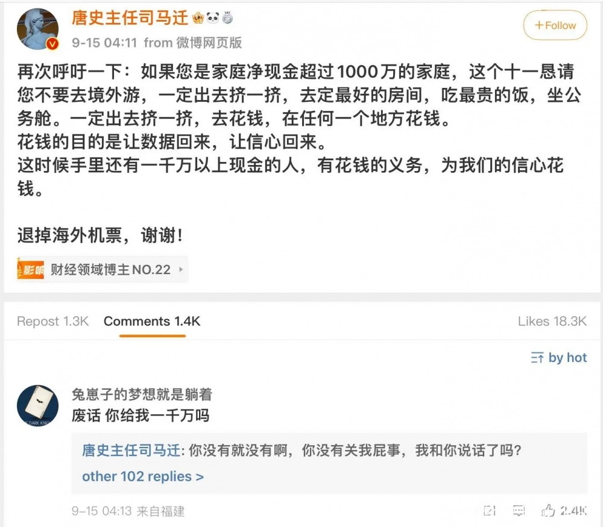This screenshot has width=603, height=527.
Task: Expand 'other 102 replies' thread
Action: click(x=143, y=476)
